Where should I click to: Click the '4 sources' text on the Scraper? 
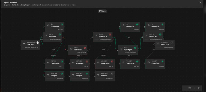coord(60,79)
